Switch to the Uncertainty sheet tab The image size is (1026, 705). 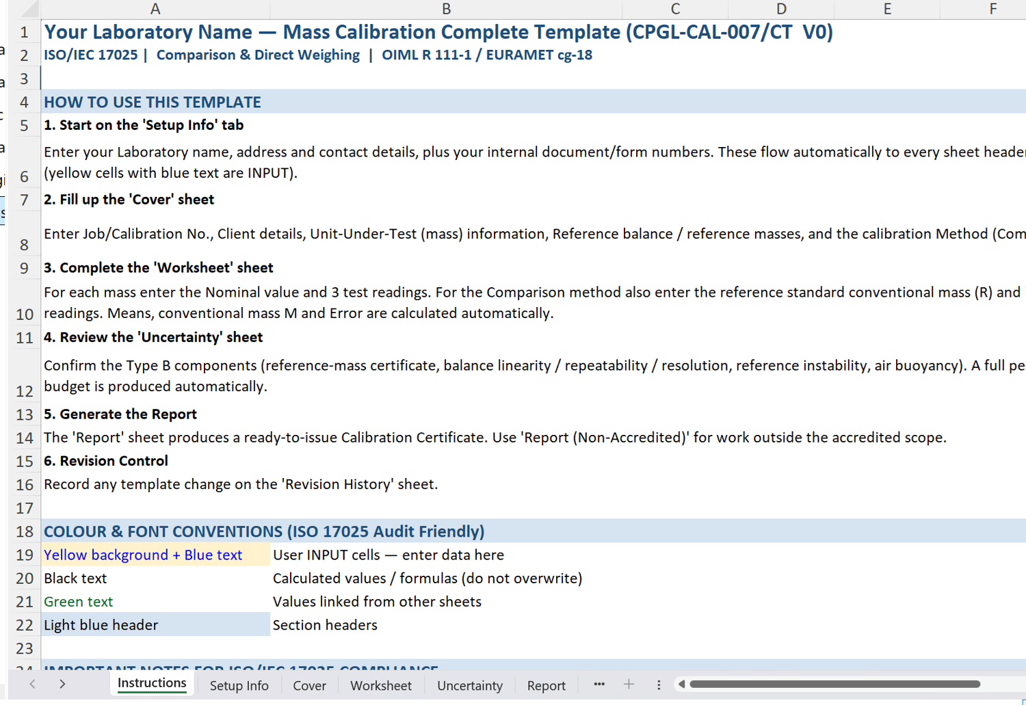[x=470, y=685]
